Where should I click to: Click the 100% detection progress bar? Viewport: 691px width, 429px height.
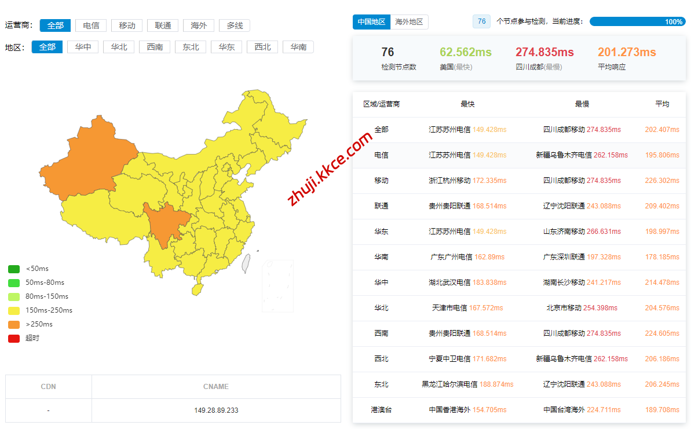tap(637, 21)
